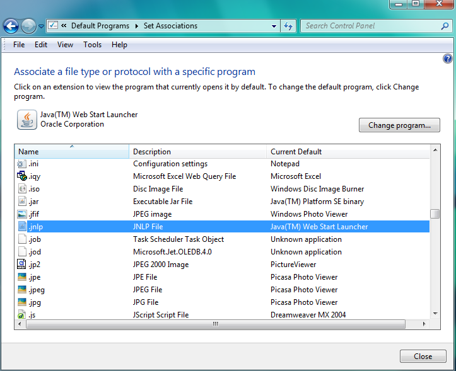Click vertical scrollbar down arrow
Viewport: 456px width, 371px height.
click(x=435, y=314)
